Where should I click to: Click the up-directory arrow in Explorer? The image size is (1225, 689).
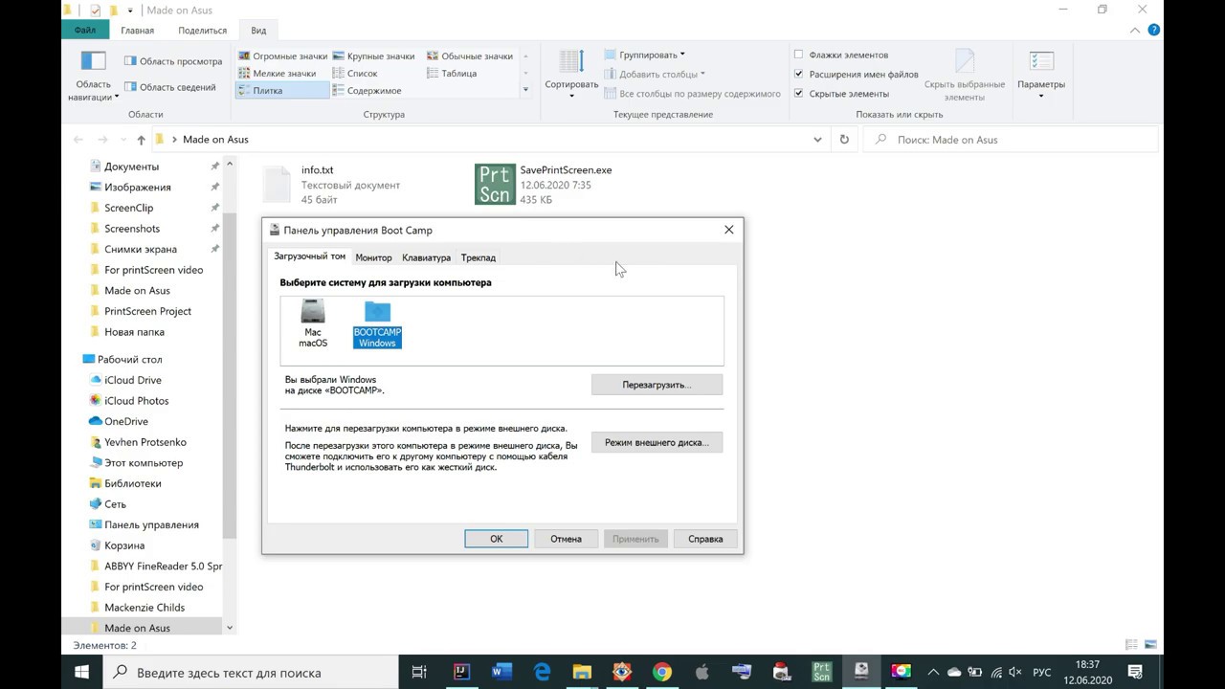(x=141, y=140)
